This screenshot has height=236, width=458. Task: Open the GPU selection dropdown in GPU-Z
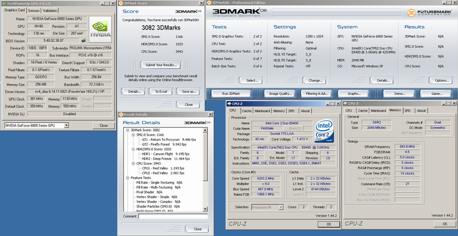[66, 125]
